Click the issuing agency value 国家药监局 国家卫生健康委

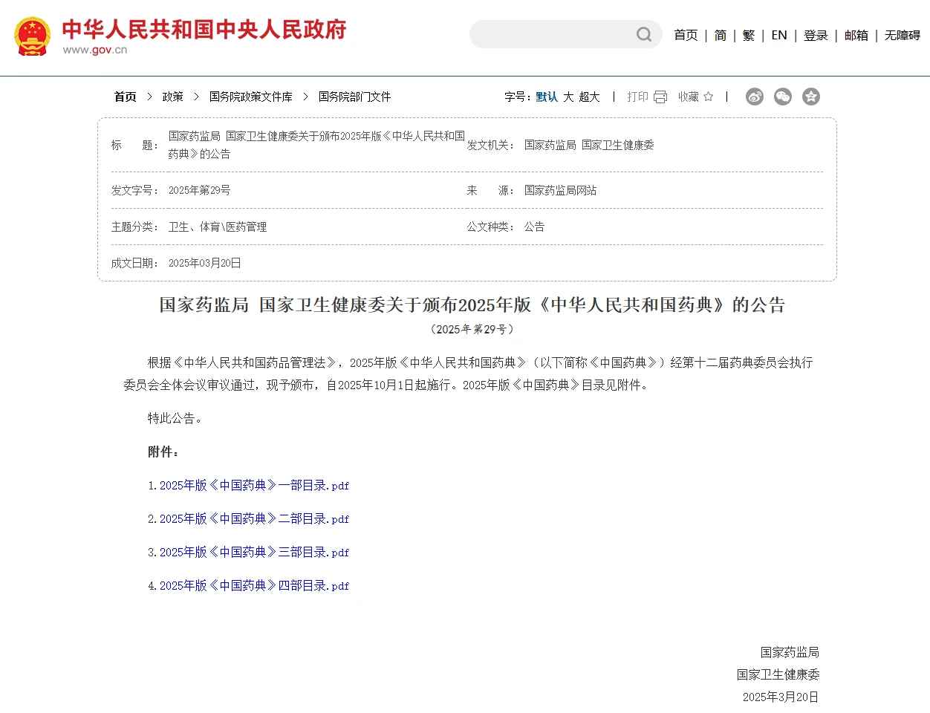[x=589, y=145]
